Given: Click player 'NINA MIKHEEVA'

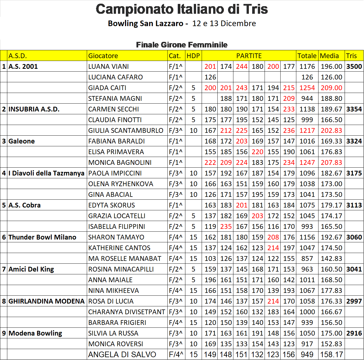Looking at the screenshot, I should click(113, 290).
